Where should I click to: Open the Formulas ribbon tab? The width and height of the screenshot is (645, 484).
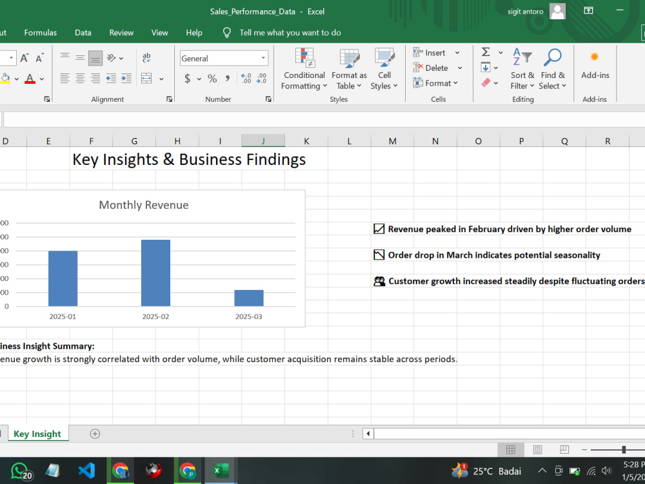point(40,32)
